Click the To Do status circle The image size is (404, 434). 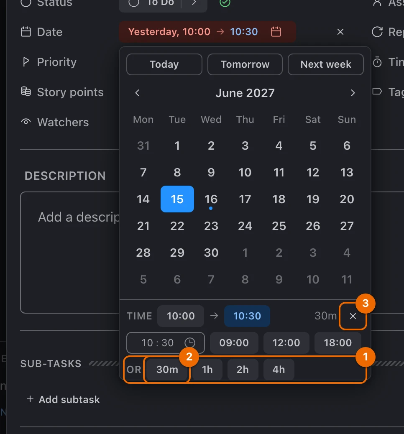click(134, 3)
